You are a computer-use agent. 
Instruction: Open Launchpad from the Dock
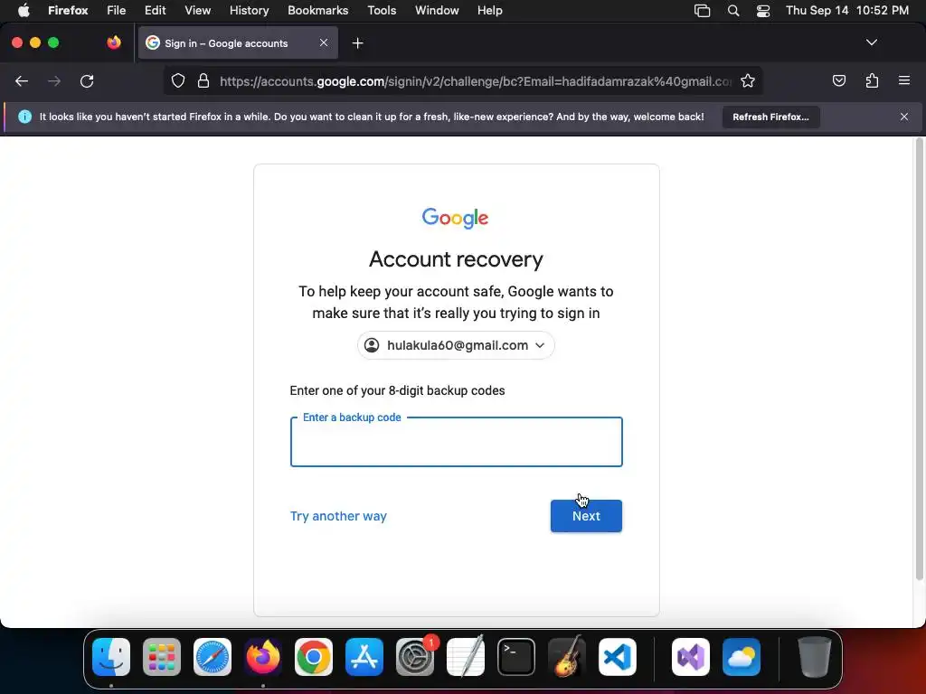(x=162, y=657)
